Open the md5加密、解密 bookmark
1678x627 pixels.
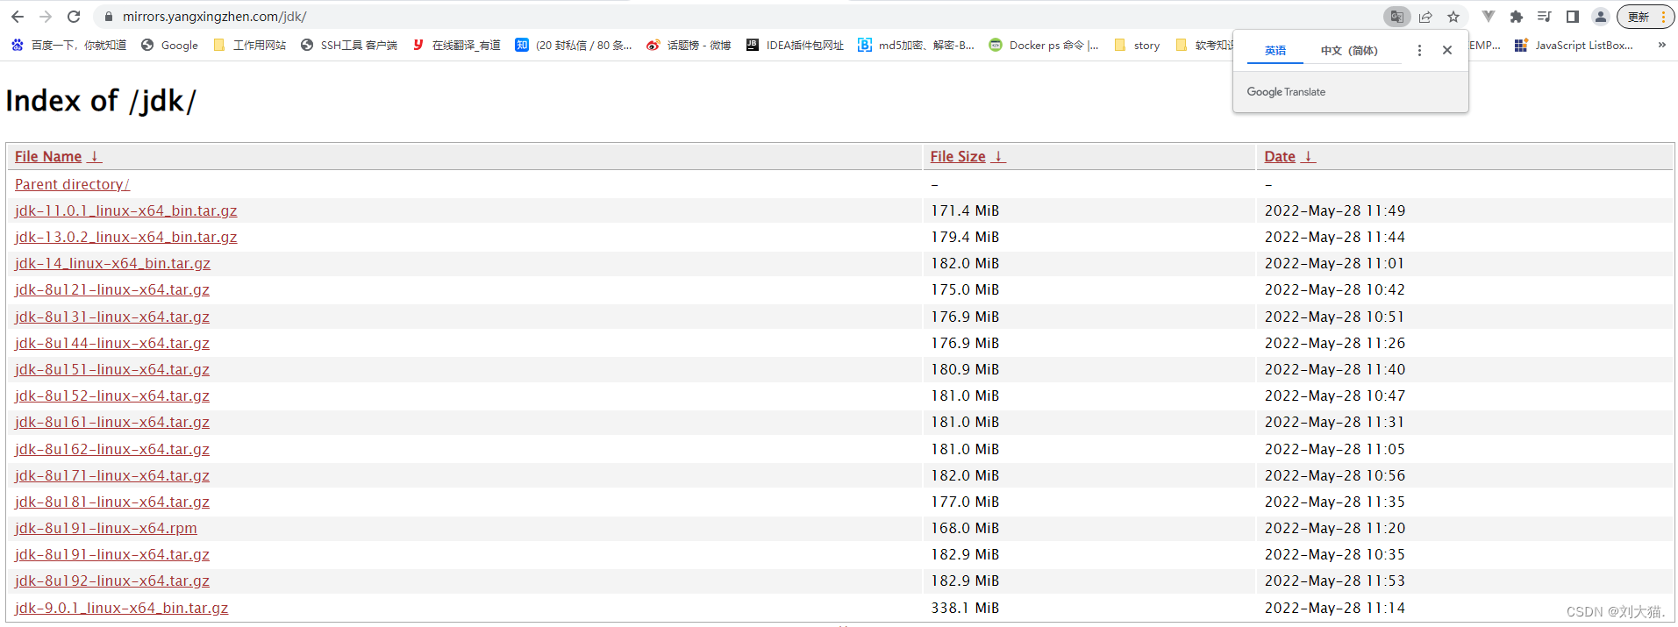(x=917, y=45)
